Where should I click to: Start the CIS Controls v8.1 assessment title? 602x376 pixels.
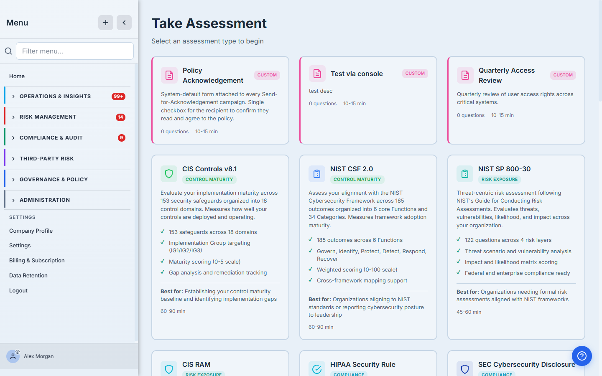pyautogui.click(x=209, y=169)
